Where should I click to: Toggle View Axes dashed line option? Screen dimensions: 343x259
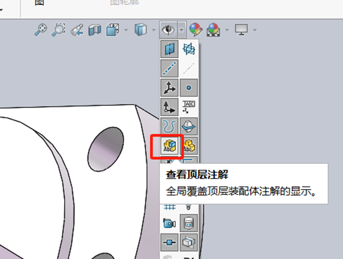170,68
